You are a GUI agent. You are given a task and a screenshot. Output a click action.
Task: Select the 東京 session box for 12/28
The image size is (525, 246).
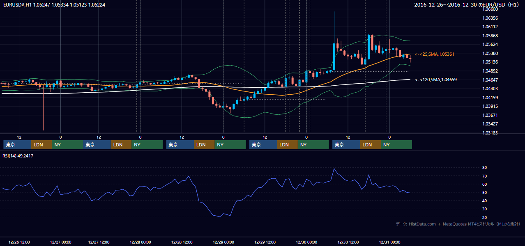(180, 145)
